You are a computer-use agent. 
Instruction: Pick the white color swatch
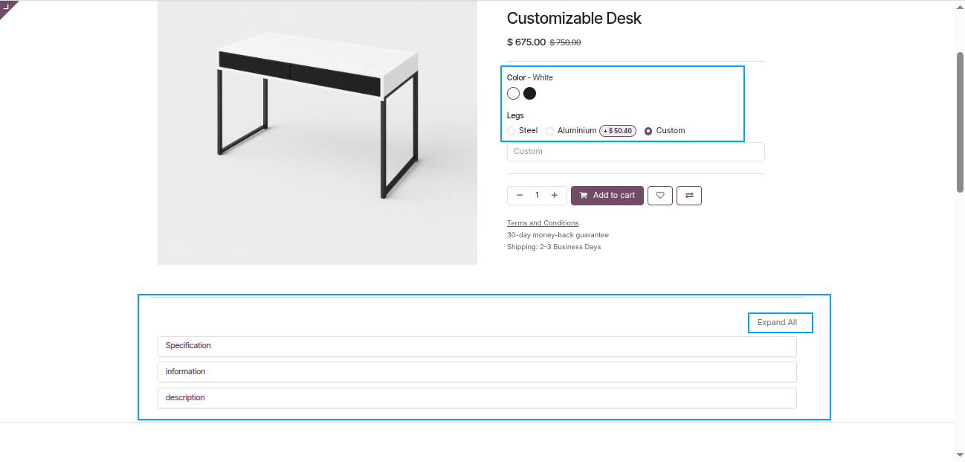(x=513, y=94)
